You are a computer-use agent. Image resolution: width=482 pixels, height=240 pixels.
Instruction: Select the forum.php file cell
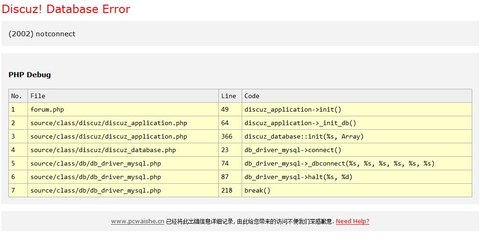pyautogui.click(x=47, y=109)
